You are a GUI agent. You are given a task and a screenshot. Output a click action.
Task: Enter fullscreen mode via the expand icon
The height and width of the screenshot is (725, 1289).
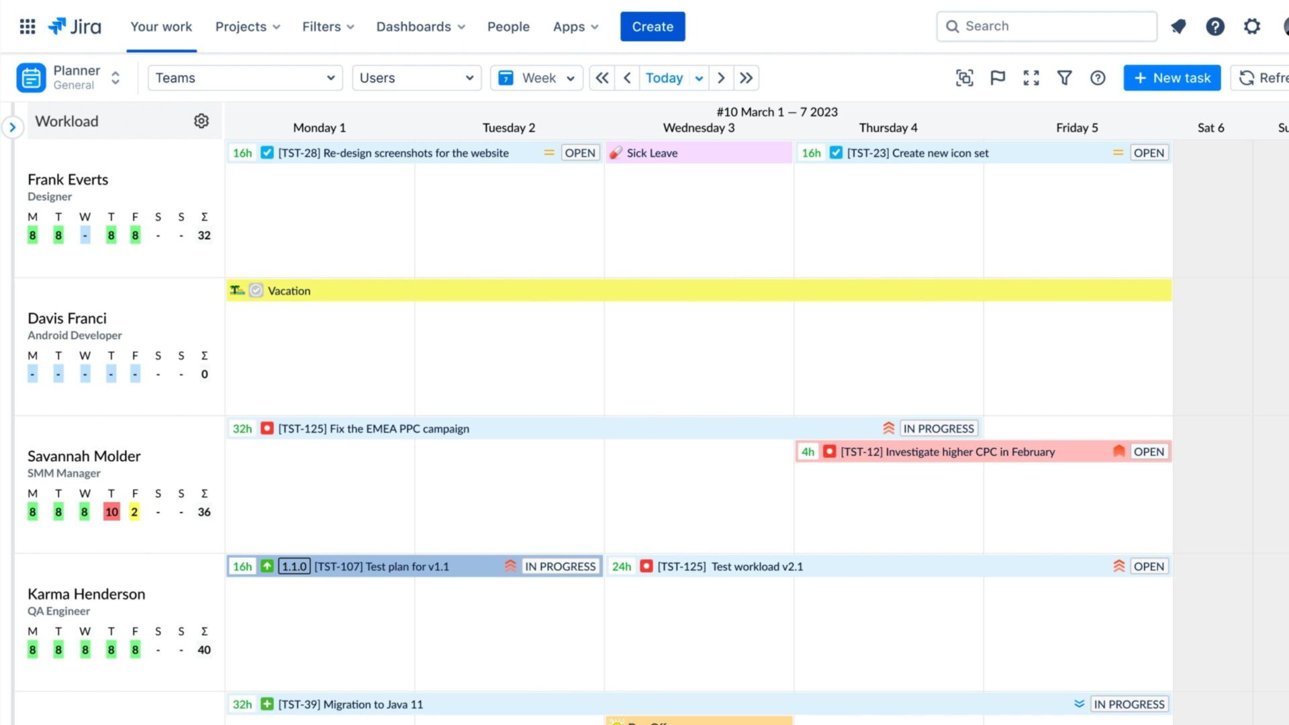click(1031, 78)
